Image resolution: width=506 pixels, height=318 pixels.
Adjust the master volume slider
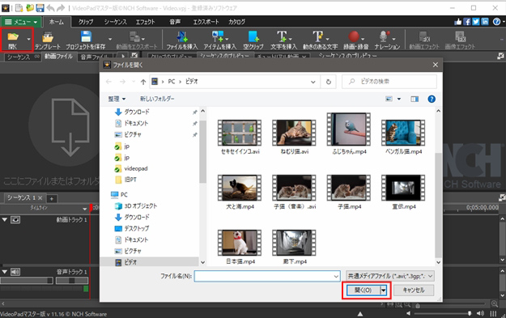click(442, 313)
